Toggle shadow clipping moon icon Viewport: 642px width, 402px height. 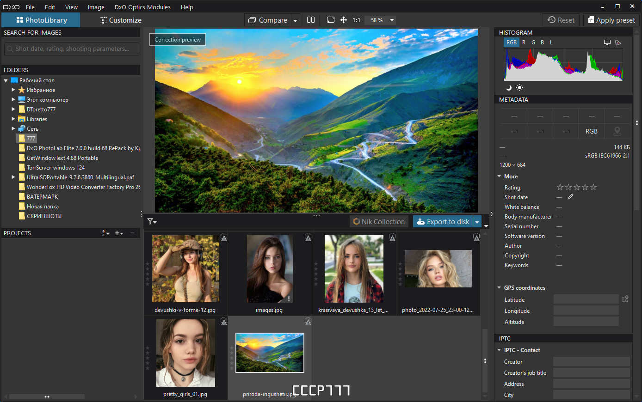pyautogui.click(x=509, y=88)
